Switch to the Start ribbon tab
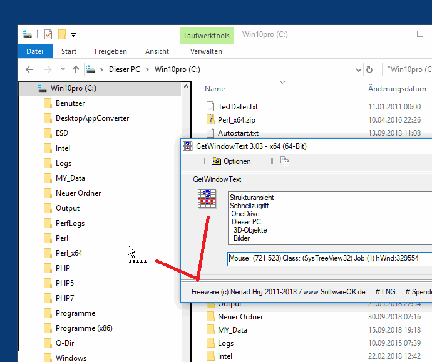This screenshot has height=362, width=432. coord(69,51)
